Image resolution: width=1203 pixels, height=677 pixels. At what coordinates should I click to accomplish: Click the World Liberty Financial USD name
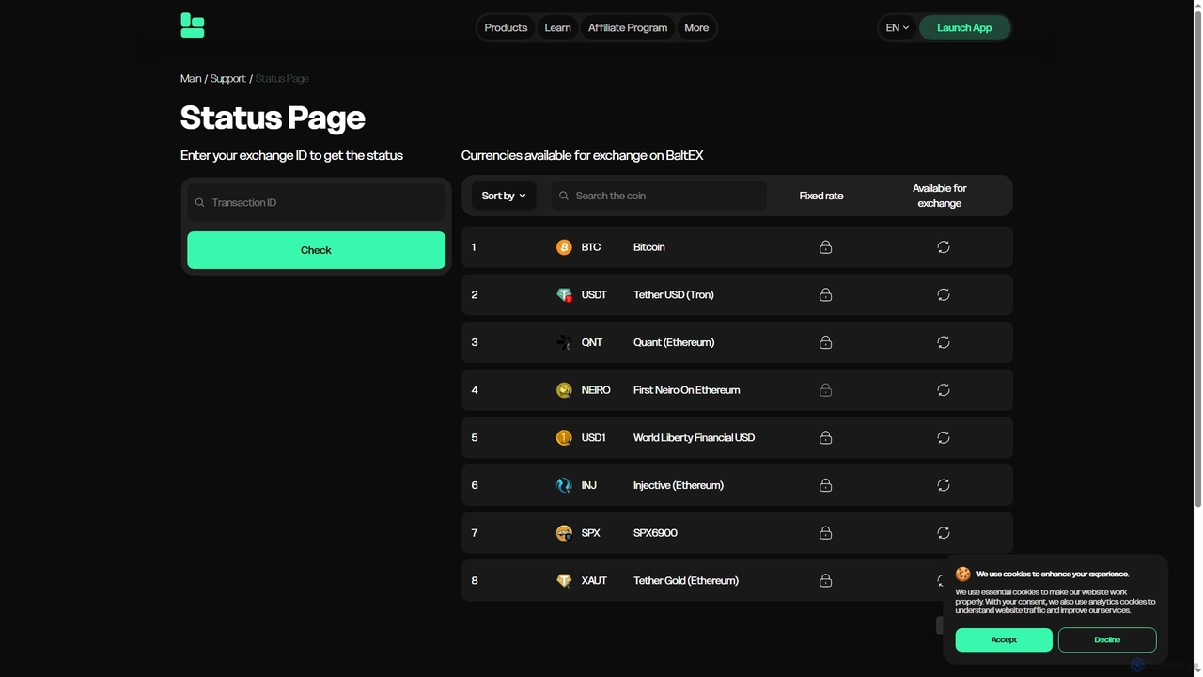click(x=695, y=438)
